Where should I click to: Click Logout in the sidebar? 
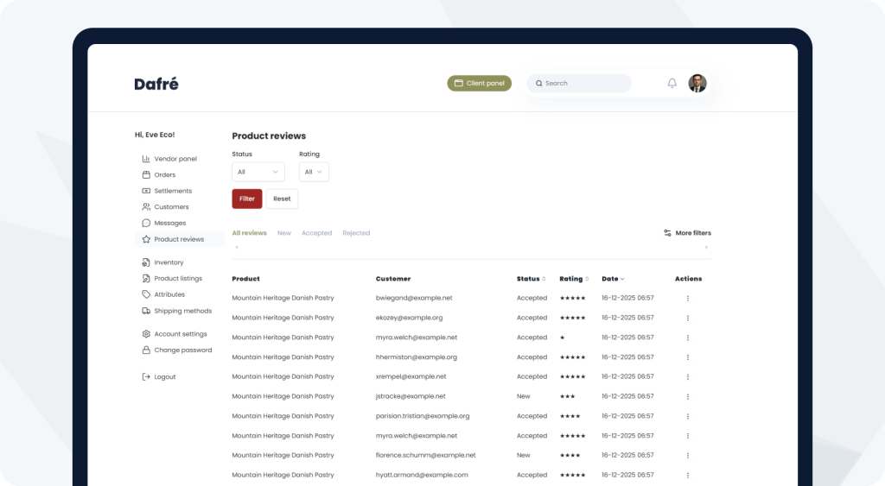point(164,376)
